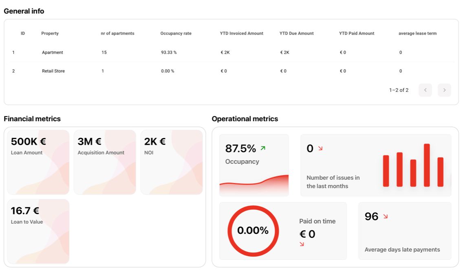Click the Loan to Value card
The width and height of the screenshot is (463, 270).
[x=38, y=231]
